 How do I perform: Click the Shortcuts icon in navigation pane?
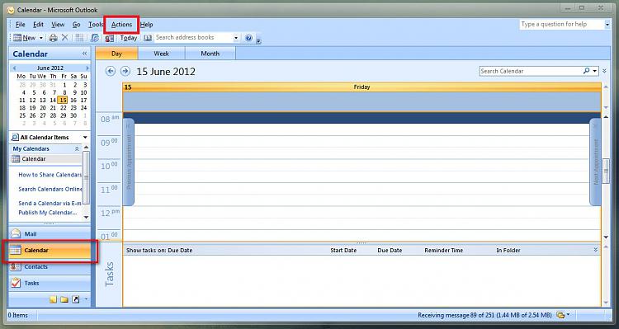click(75, 299)
